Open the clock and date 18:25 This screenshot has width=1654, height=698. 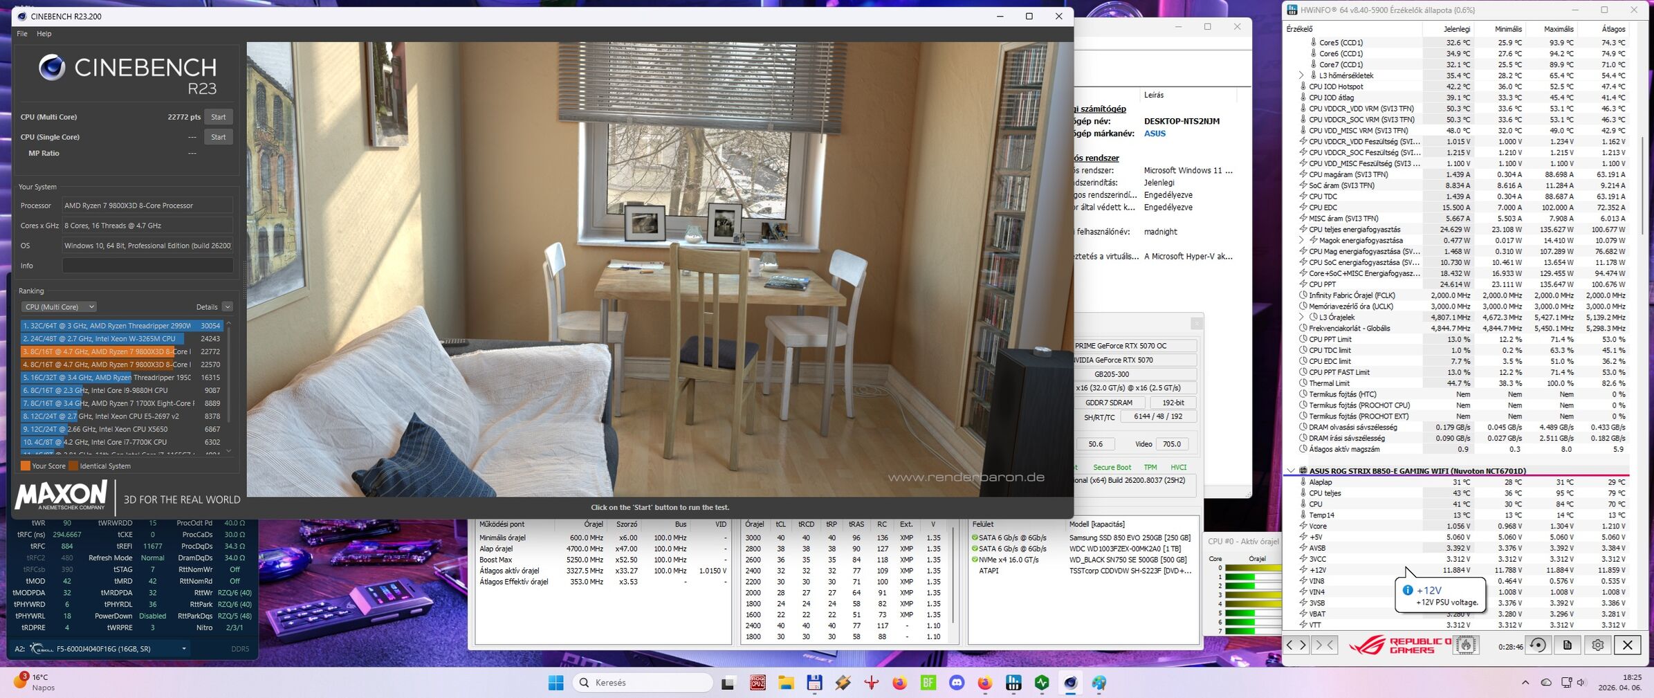point(1621,682)
